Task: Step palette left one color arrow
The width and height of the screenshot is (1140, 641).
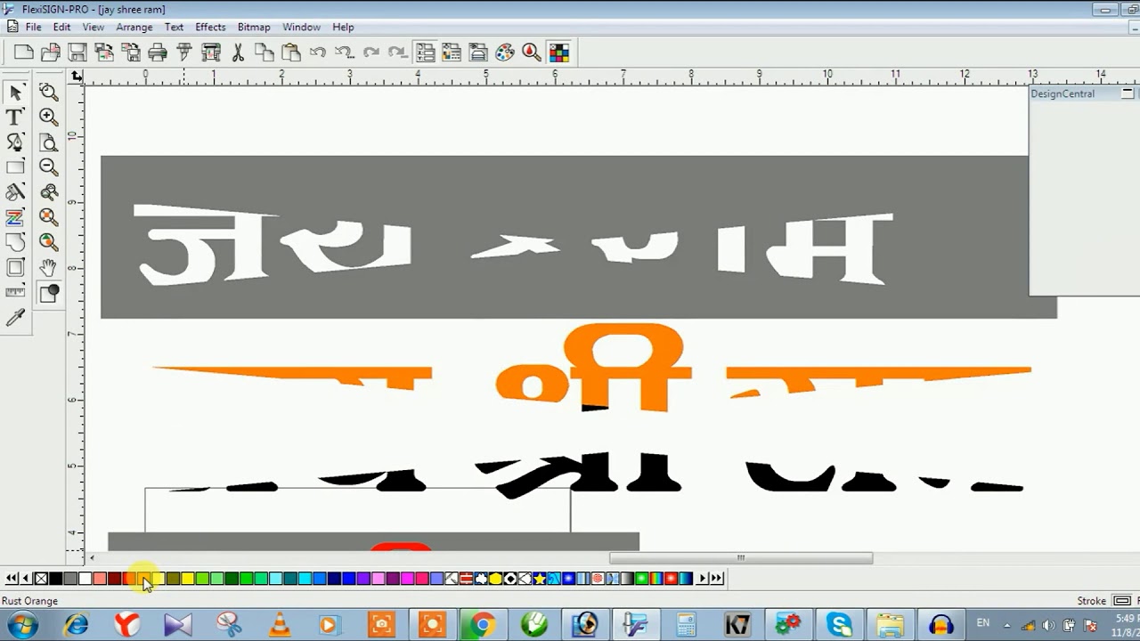Action: pyautogui.click(x=26, y=579)
